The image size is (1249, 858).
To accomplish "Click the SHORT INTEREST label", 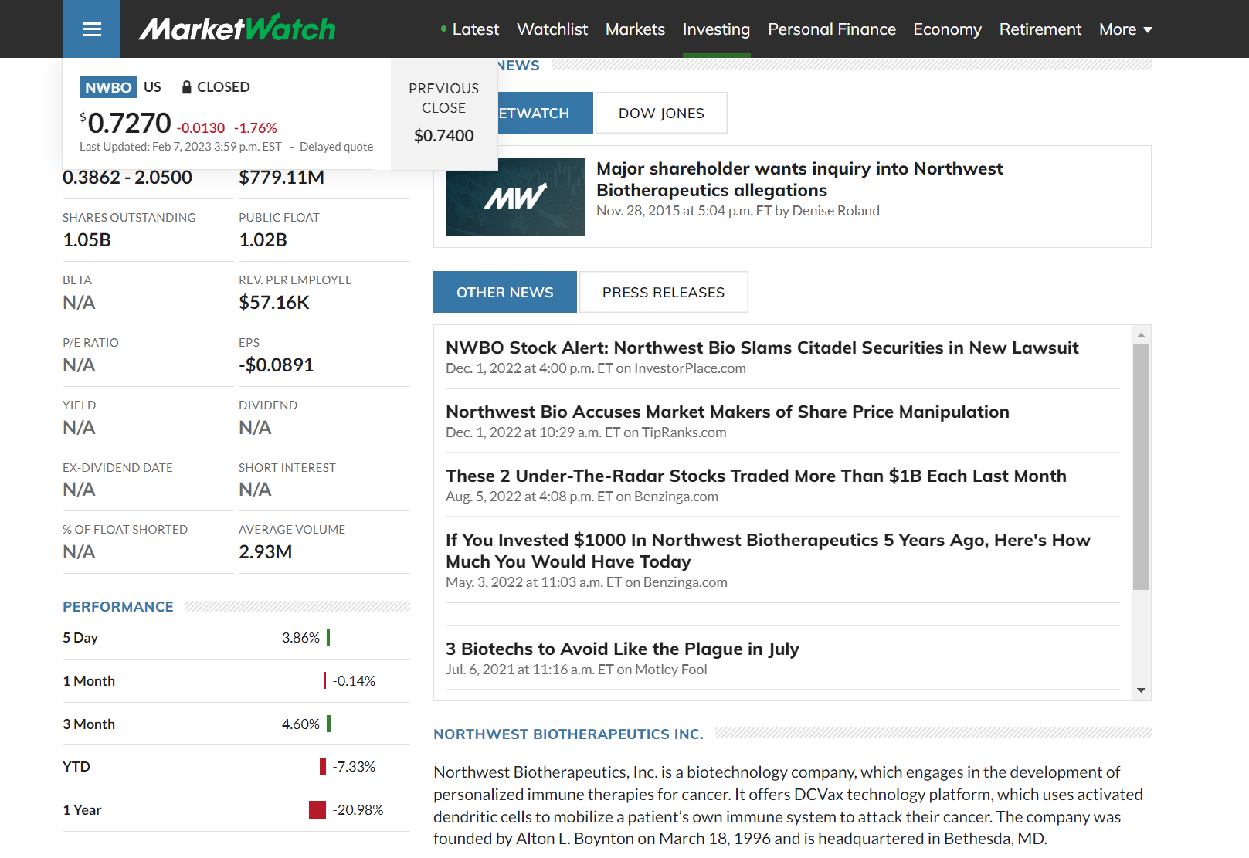I will click(x=287, y=468).
